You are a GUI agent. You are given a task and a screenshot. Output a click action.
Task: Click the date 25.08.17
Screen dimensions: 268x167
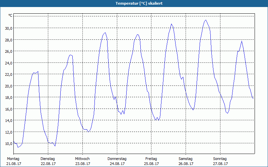click(151, 164)
